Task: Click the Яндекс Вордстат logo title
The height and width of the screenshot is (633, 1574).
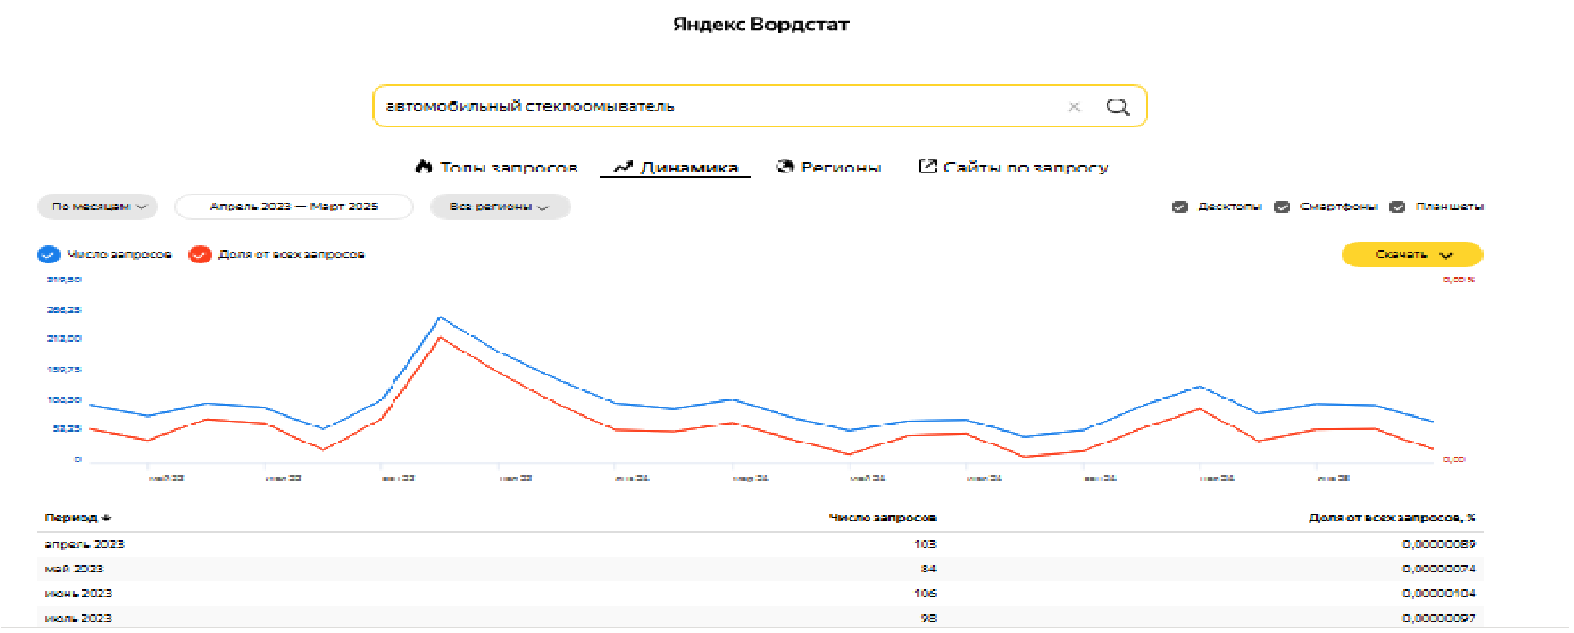Action: pyautogui.click(x=760, y=25)
